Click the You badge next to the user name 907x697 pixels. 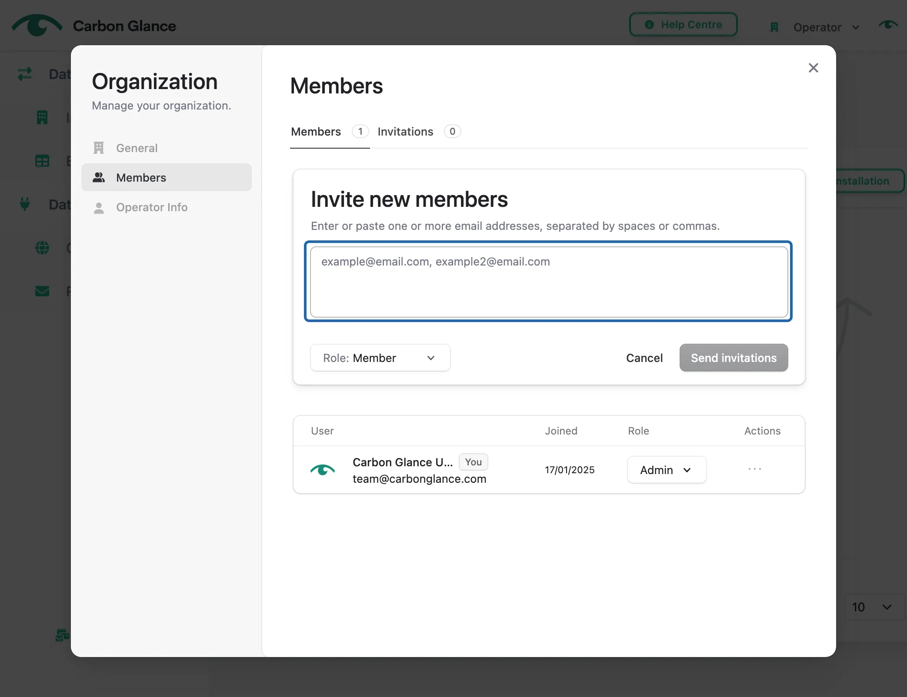point(473,462)
